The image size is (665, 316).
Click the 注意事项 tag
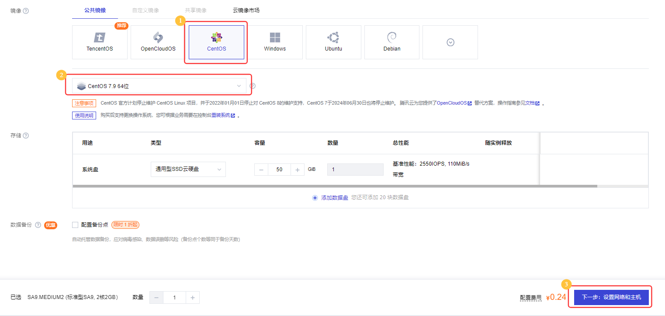[84, 103]
